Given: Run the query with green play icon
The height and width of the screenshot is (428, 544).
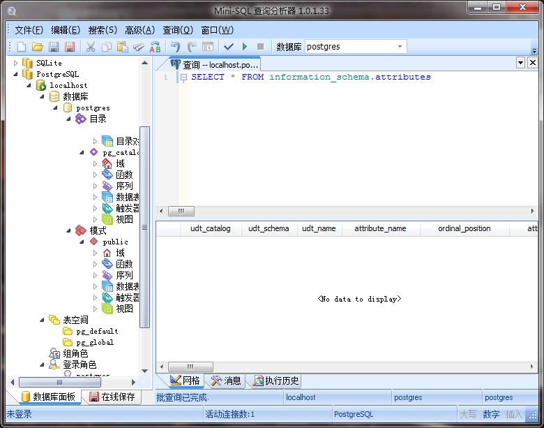Looking at the screenshot, I should point(245,47).
